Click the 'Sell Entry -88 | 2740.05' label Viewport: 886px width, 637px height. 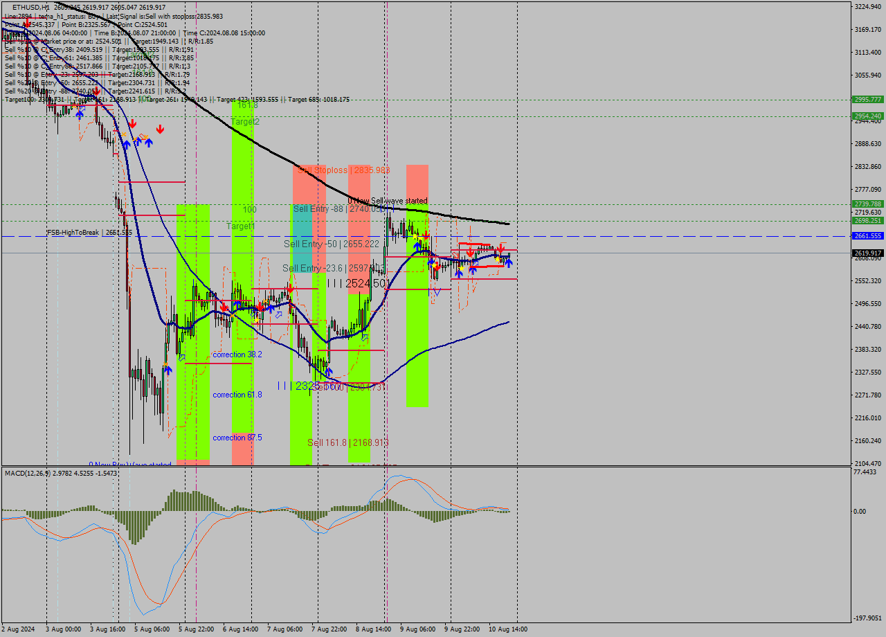point(339,208)
